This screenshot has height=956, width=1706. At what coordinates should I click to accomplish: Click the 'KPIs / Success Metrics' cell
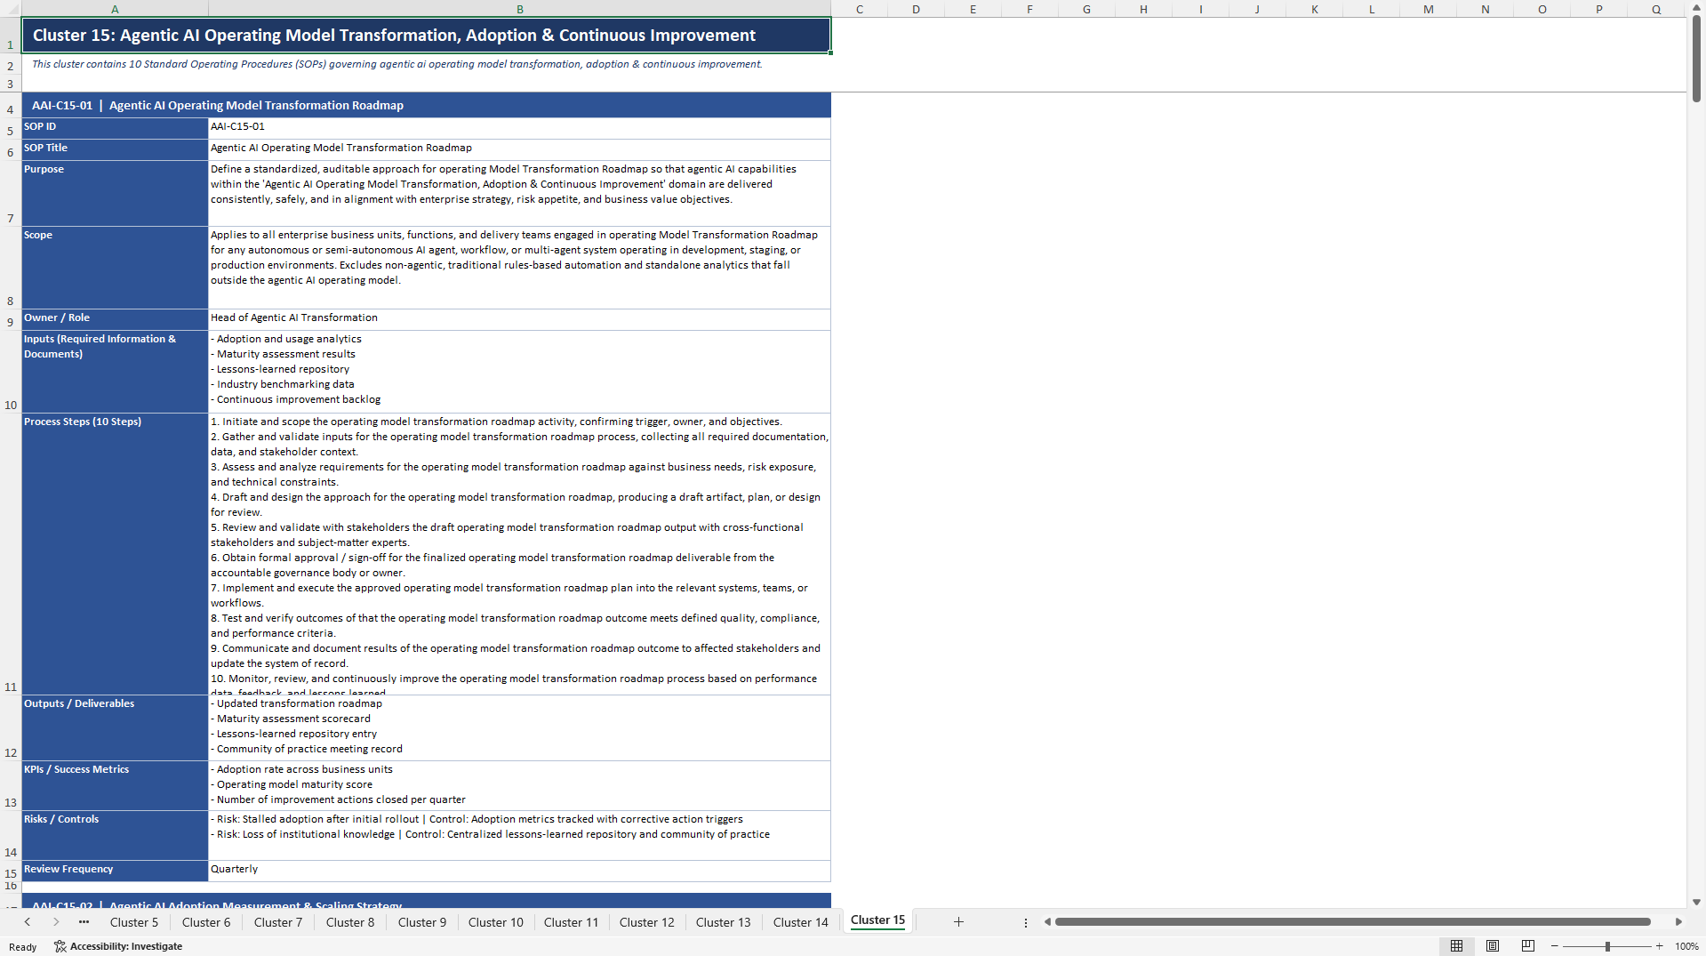click(x=115, y=785)
